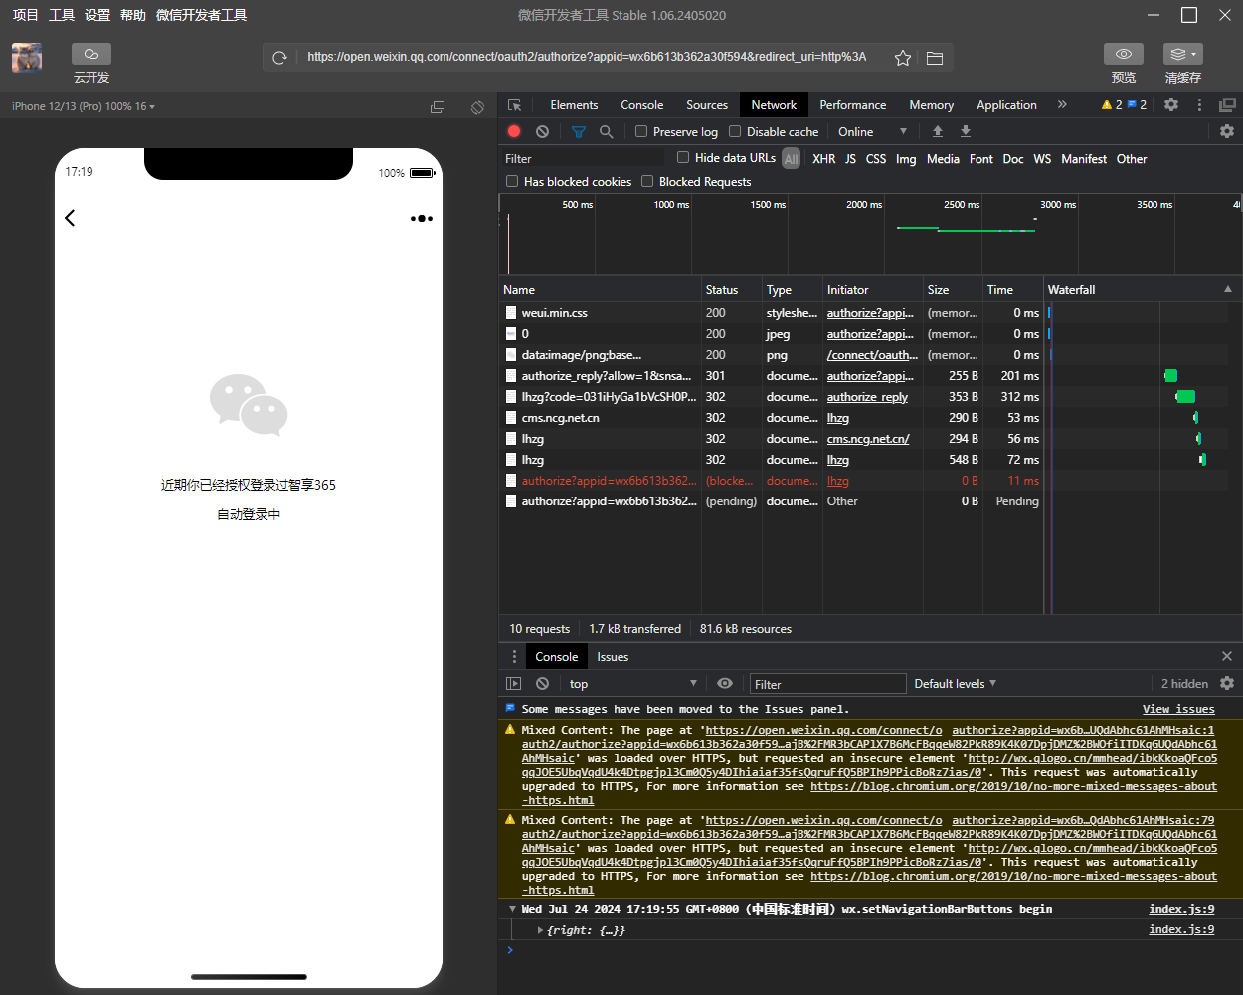The image size is (1243, 995).
Task: Open Console settings gear next to 2 hidden
Action: click(x=1227, y=683)
